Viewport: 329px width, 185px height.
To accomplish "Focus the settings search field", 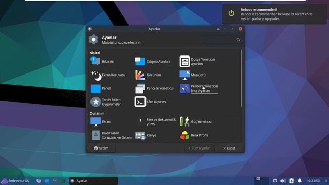I will (x=222, y=40).
